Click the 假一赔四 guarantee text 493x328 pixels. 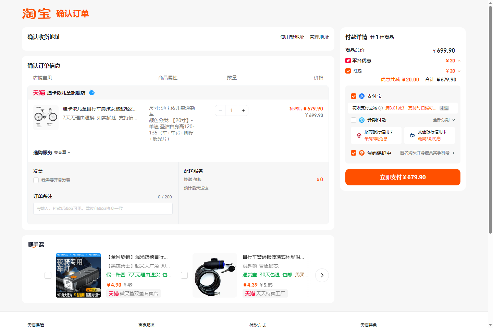click(x=116, y=275)
